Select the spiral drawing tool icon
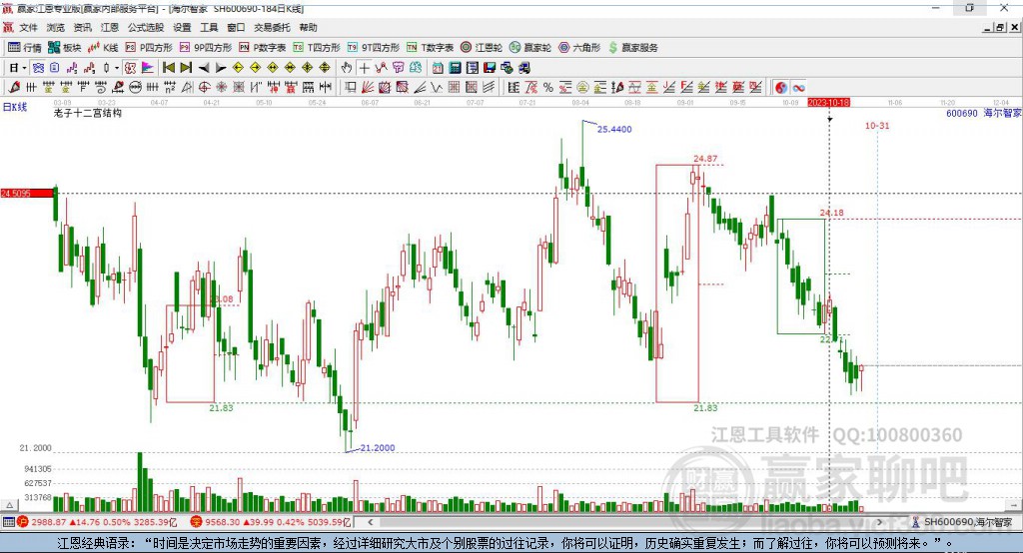This screenshot has width=1023, height=553. (x=101, y=88)
